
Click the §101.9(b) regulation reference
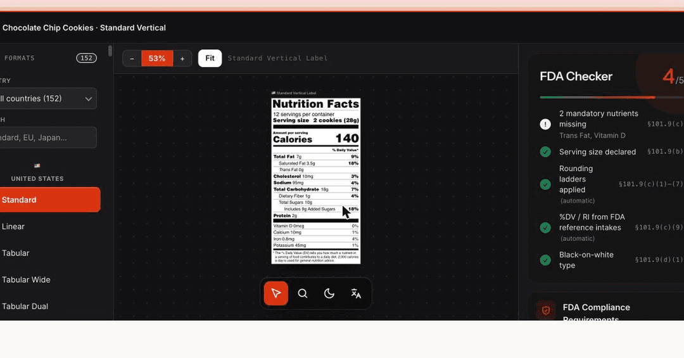tap(665, 151)
